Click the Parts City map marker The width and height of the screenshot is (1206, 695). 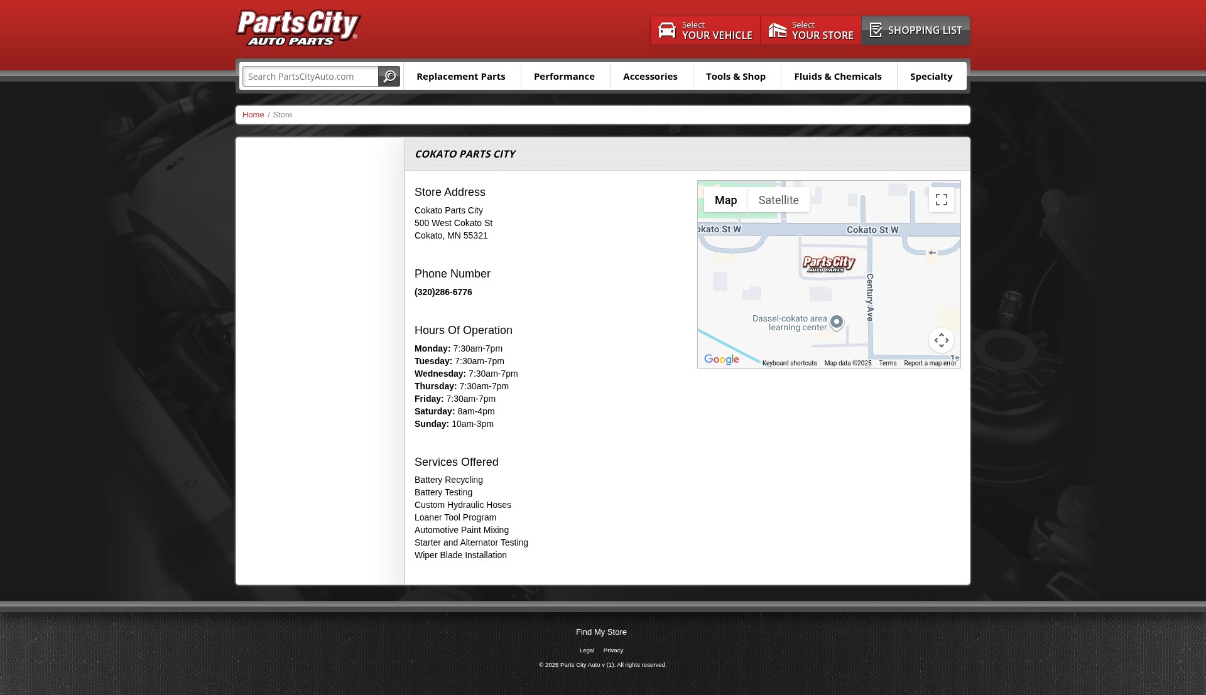pos(828,264)
